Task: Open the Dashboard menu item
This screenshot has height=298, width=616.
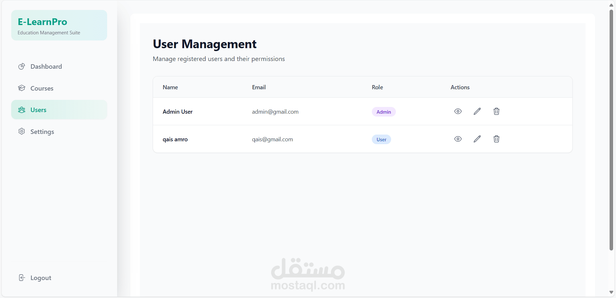Action: pos(59,66)
